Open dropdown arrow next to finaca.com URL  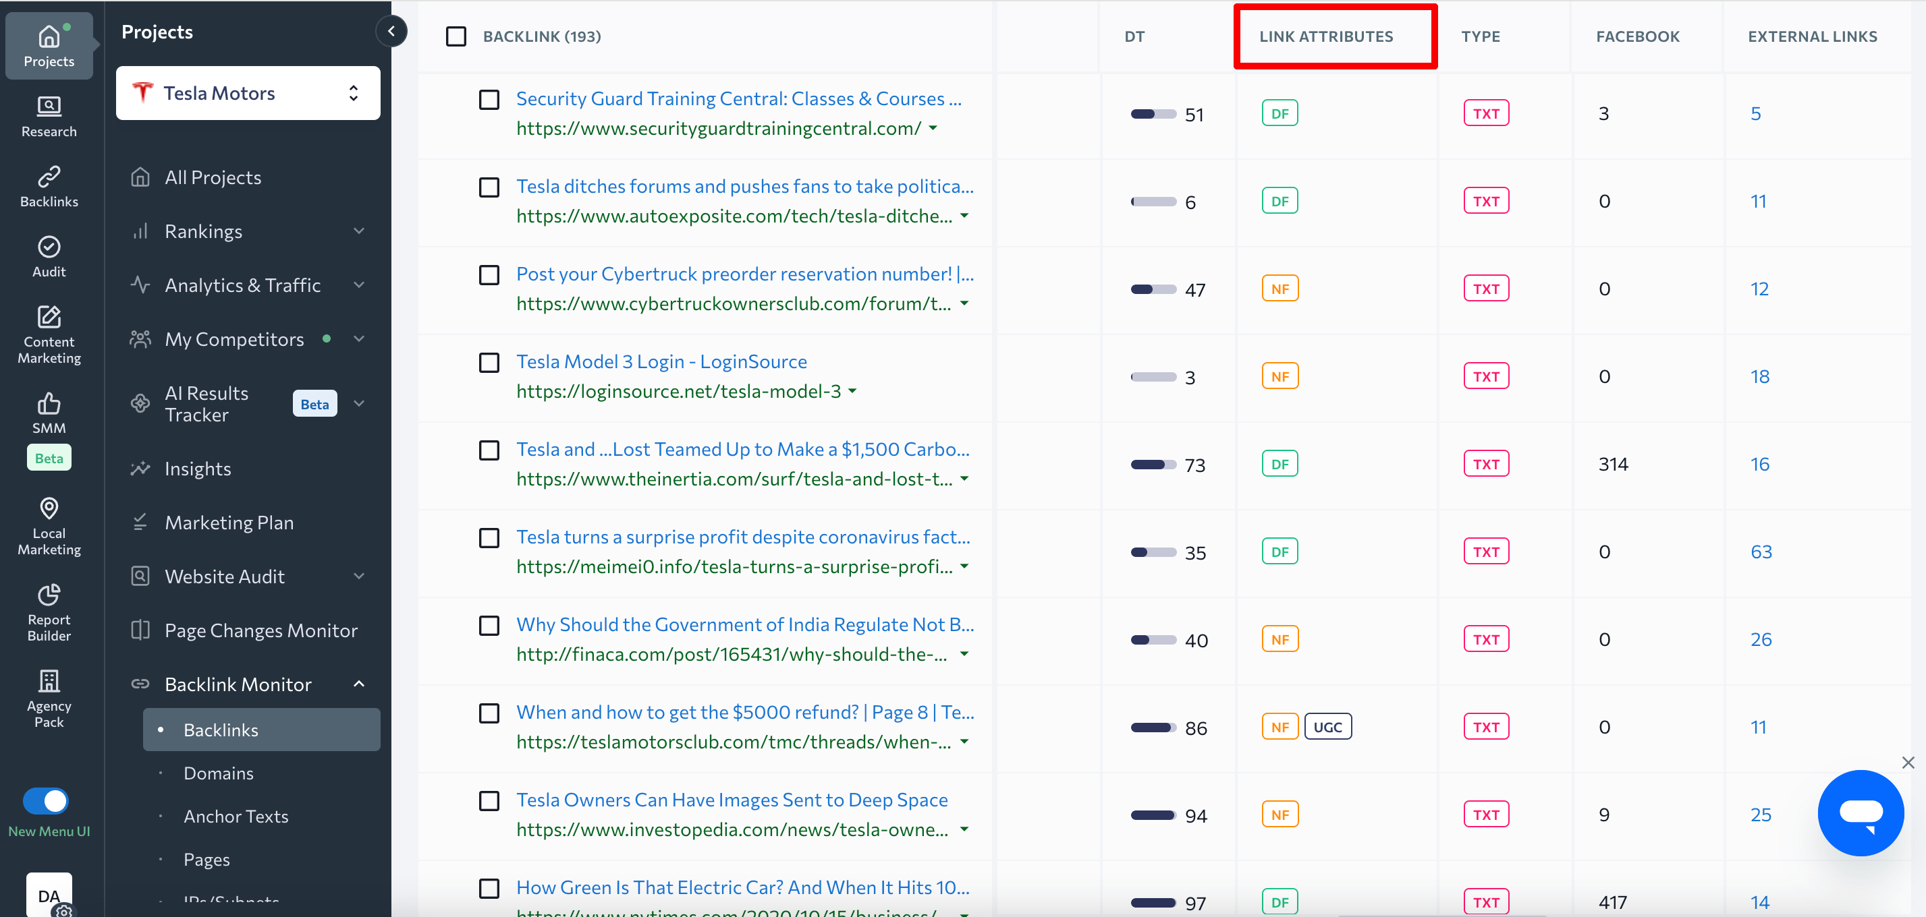pos(964,654)
